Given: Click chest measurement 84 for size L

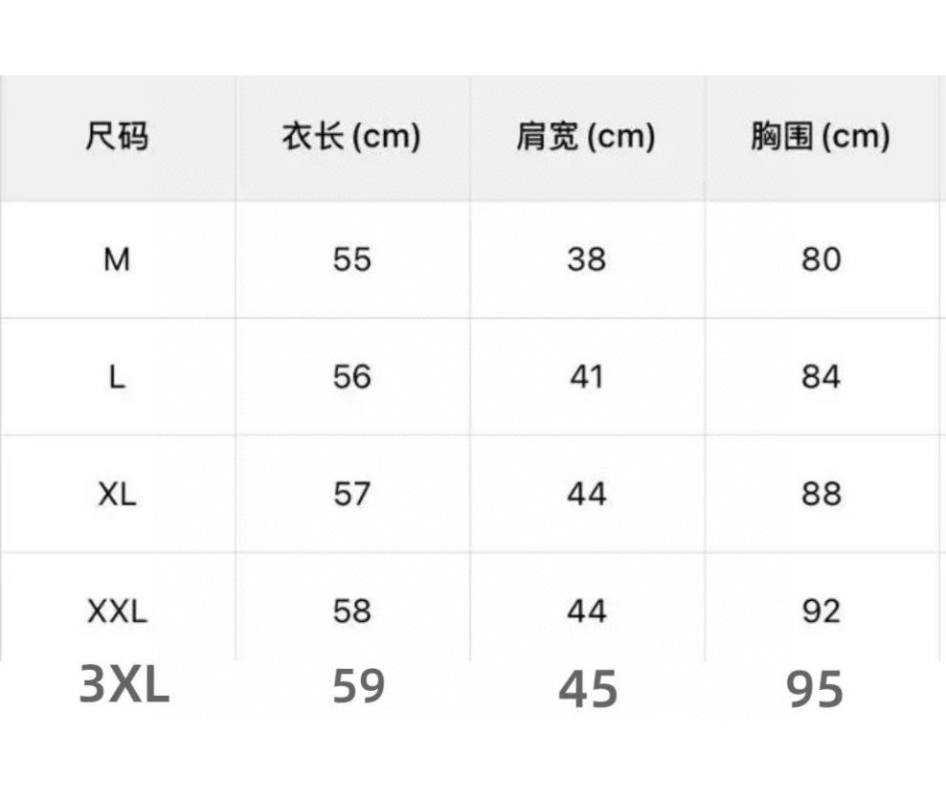Looking at the screenshot, I should coord(821,377).
